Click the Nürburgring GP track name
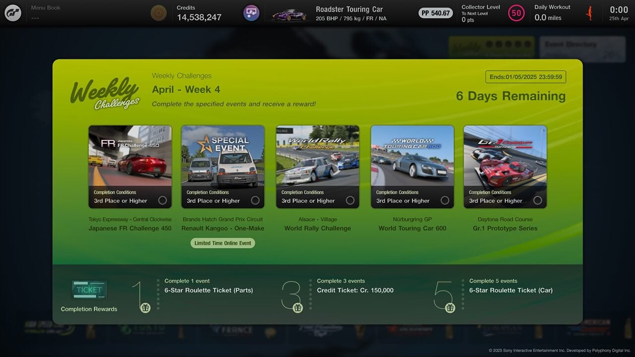635x357 pixels. point(412,219)
